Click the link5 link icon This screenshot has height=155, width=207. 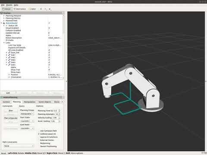[x=9, y=65]
